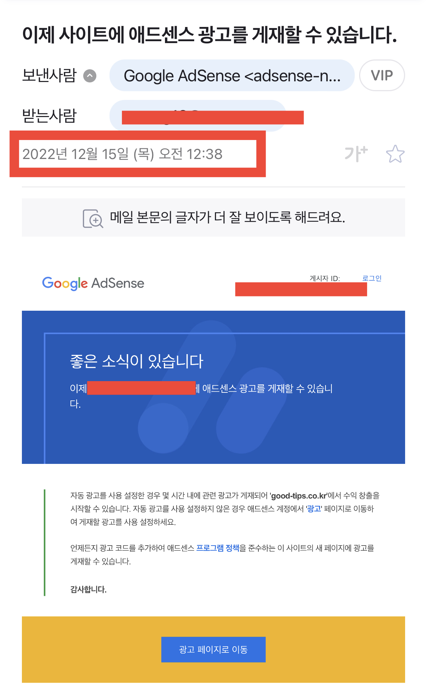427x694 pixels.
Task: Click the heading 좋은 소식이 있습니다
Action: tap(136, 361)
